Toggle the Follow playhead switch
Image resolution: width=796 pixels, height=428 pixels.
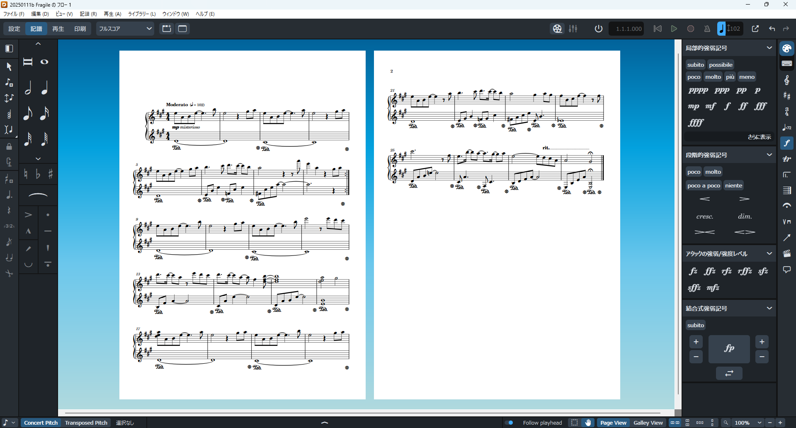tap(510, 423)
